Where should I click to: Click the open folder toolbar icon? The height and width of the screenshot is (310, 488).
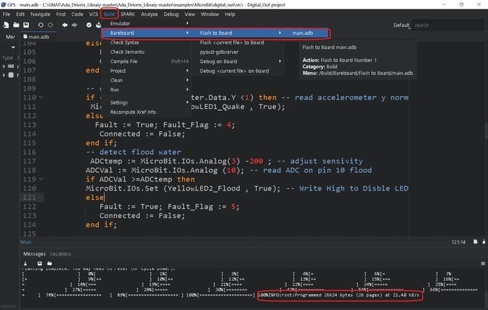[x=15, y=25]
